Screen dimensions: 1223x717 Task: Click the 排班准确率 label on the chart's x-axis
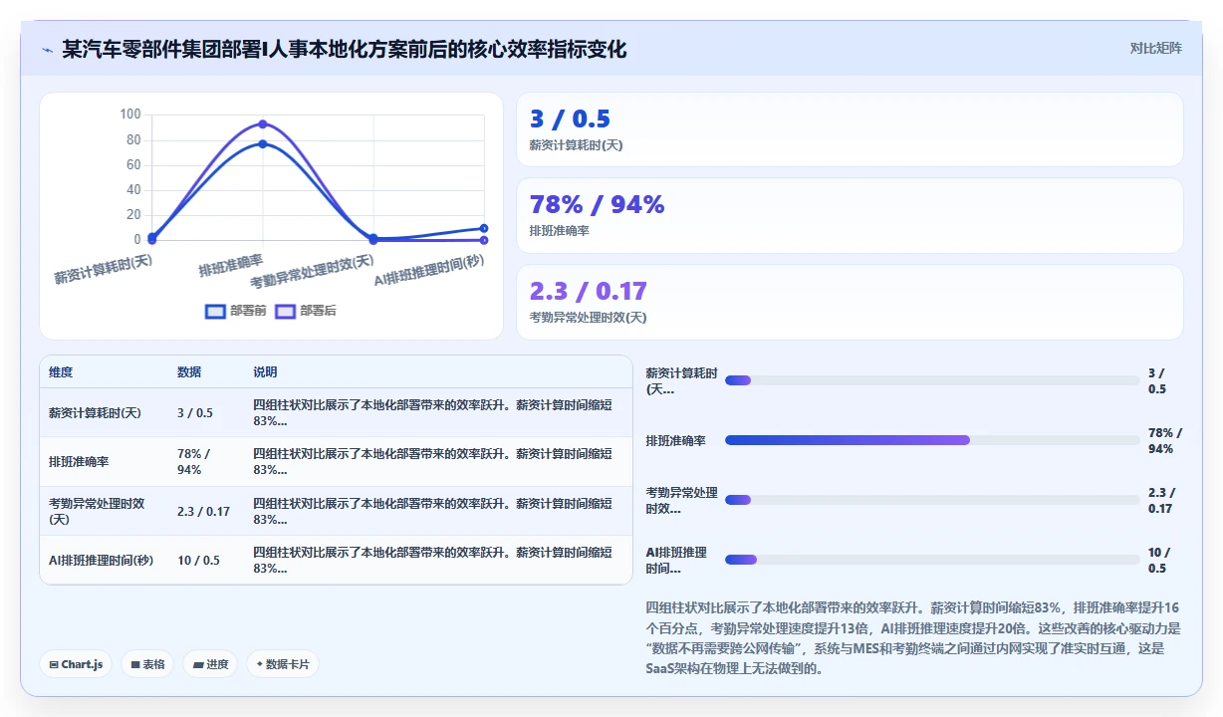pyautogui.click(x=231, y=265)
